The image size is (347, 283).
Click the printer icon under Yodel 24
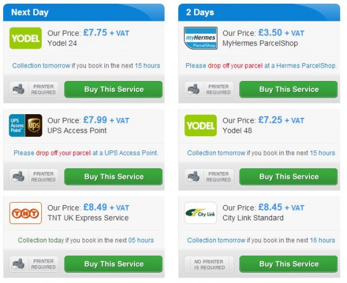tap(18, 90)
